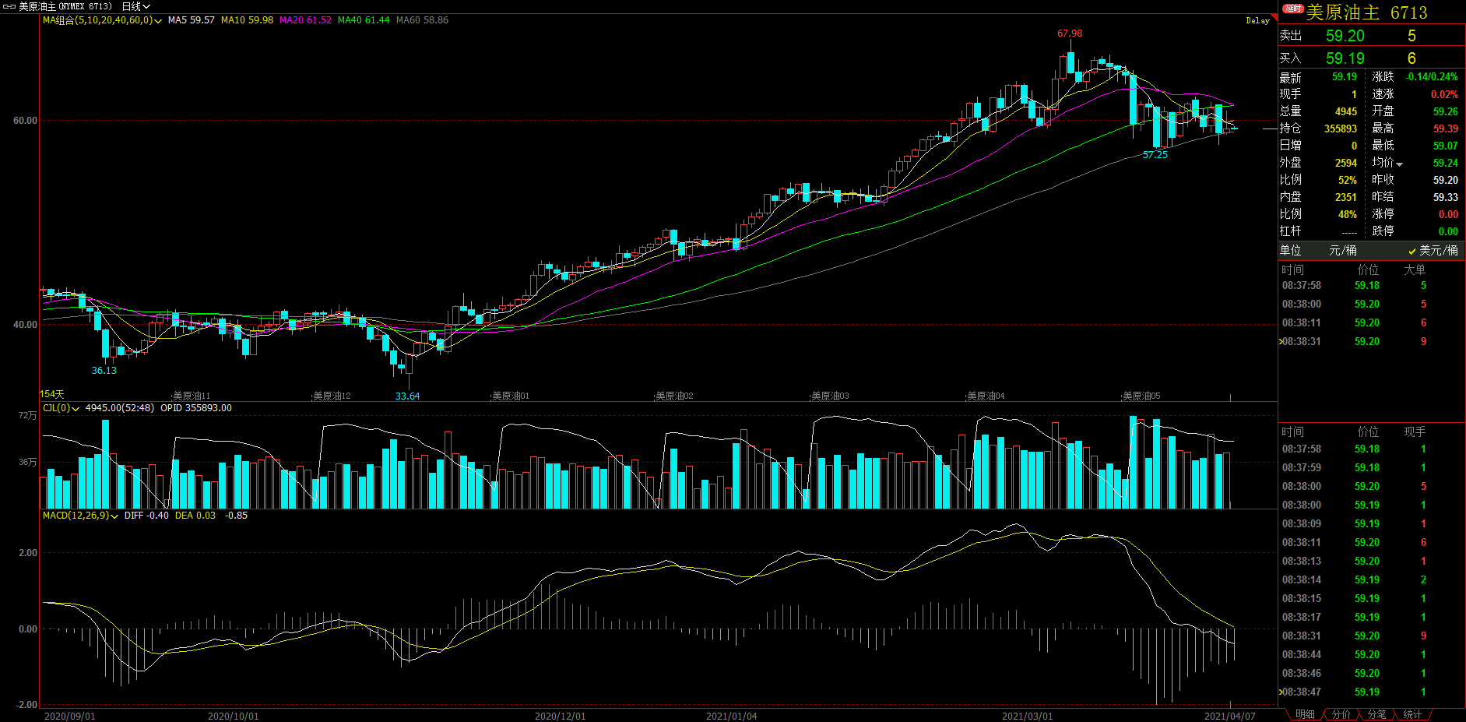The height and width of the screenshot is (722, 1466).
Task: Click the Delay label at chart corner
Action: (x=1257, y=21)
